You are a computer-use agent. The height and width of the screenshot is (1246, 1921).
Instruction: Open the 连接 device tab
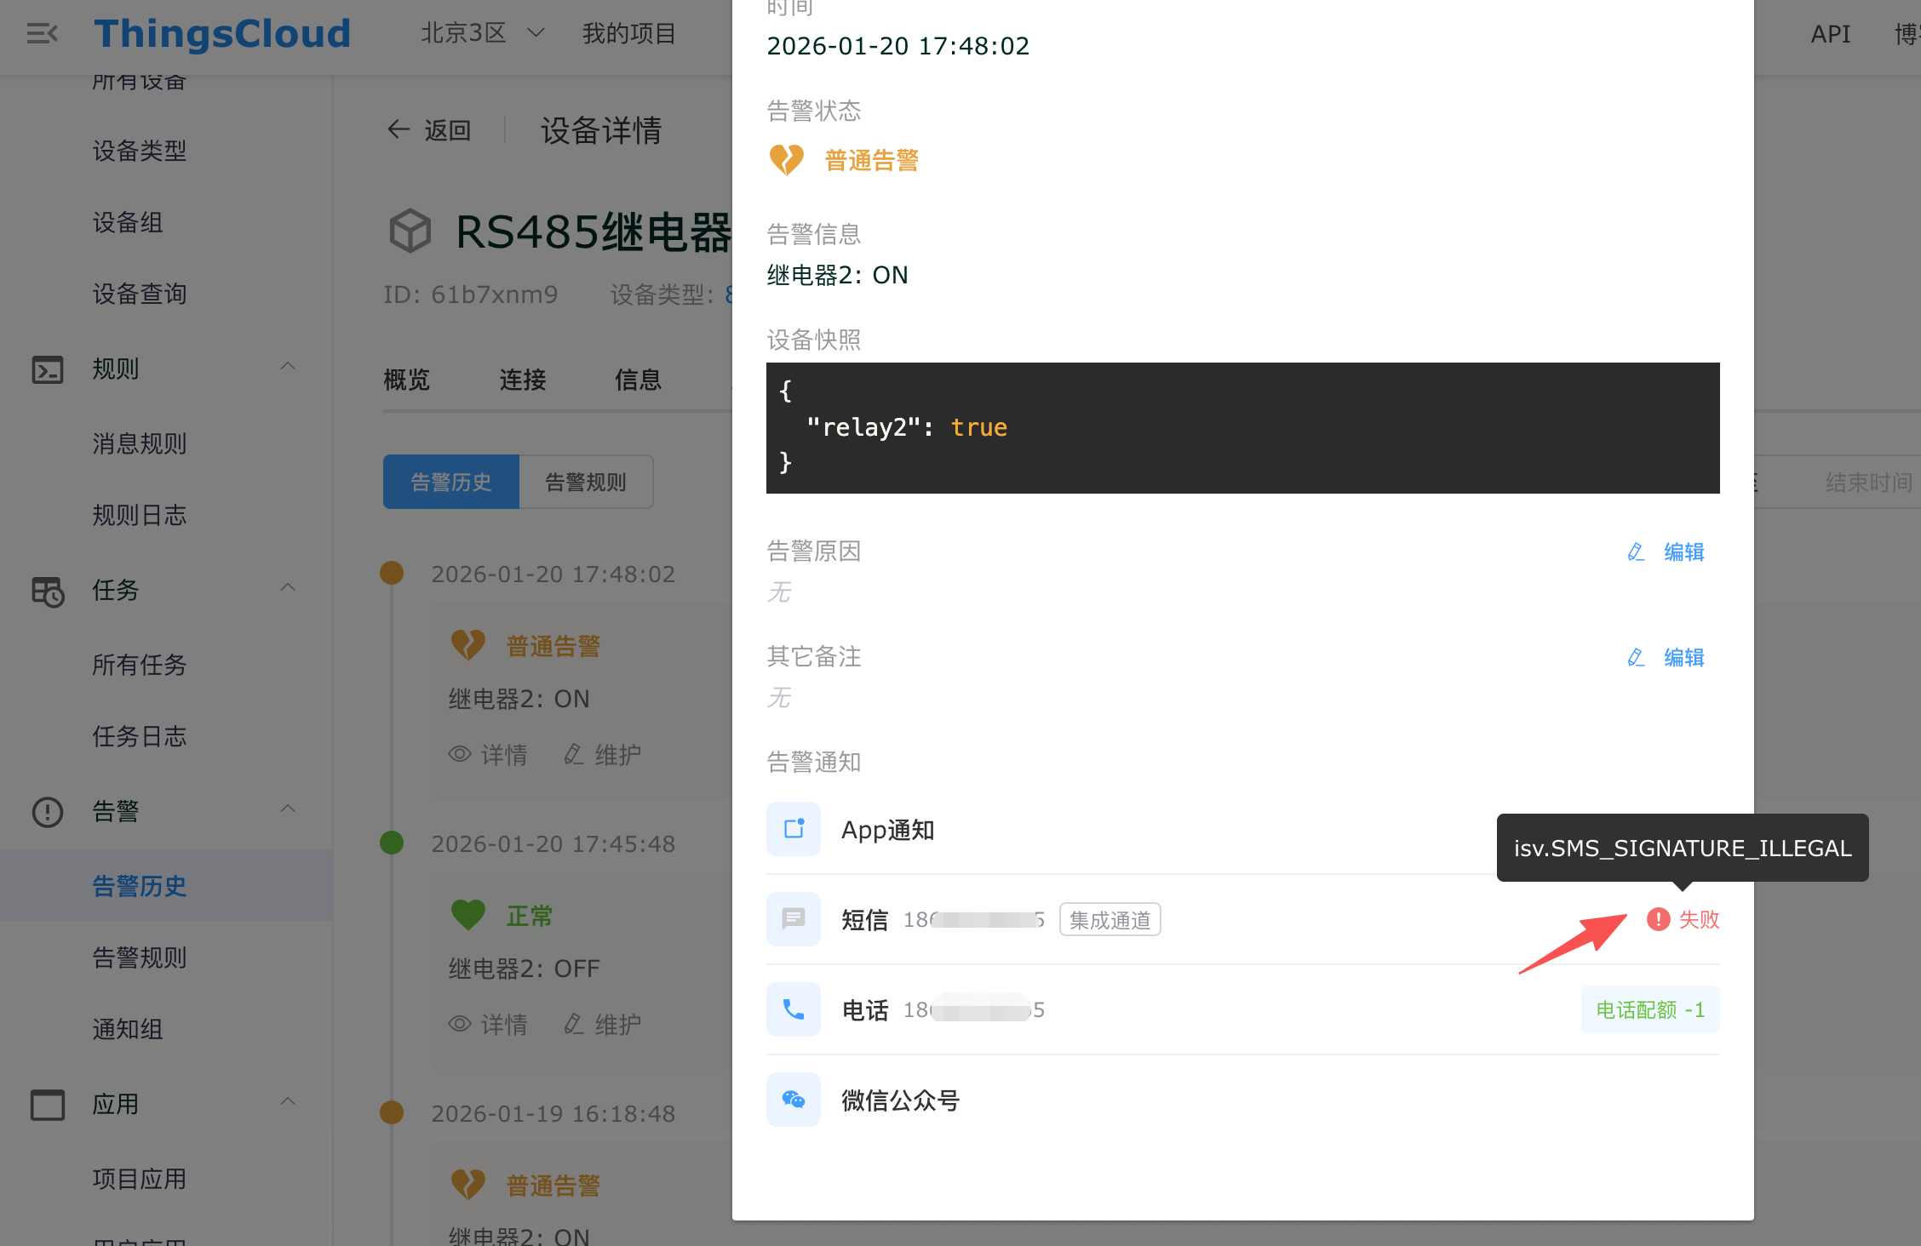click(x=522, y=380)
